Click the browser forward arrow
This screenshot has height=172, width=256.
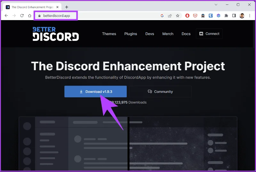(x=14, y=16)
